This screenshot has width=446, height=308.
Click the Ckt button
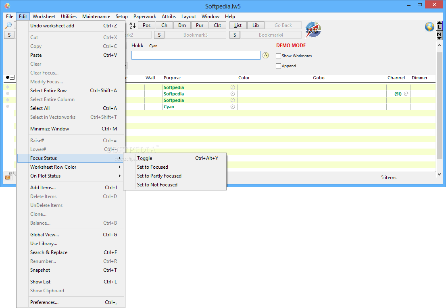coord(217,25)
